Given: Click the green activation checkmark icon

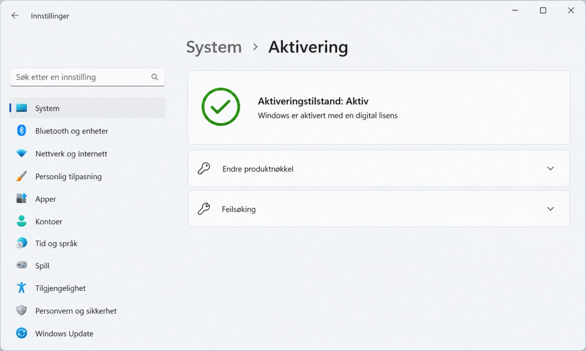Looking at the screenshot, I should (221, 107).
